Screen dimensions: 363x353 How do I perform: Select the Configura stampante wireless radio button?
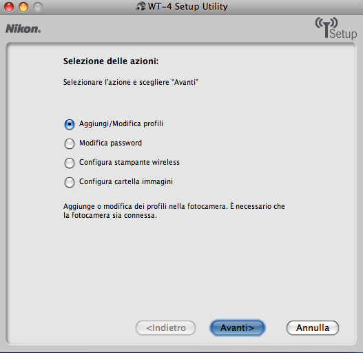[x=70, y=163]
